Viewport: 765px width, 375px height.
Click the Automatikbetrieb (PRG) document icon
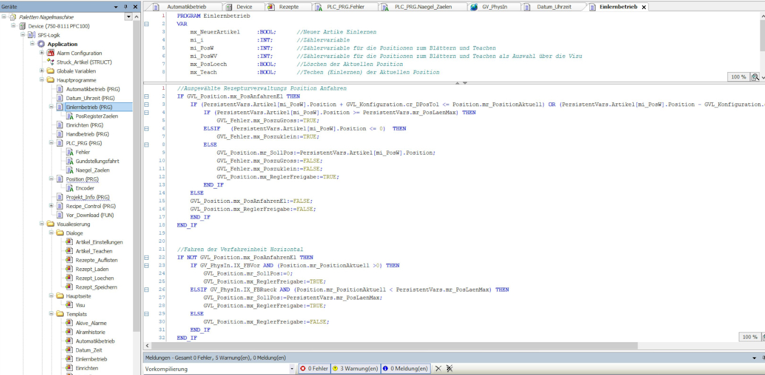click(x=60, y=89)
